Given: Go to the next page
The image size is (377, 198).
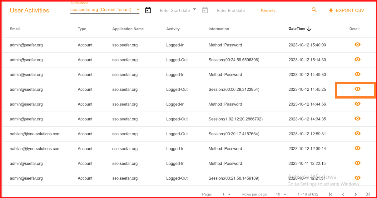Looking at the screenshot, I should (355, 194).
